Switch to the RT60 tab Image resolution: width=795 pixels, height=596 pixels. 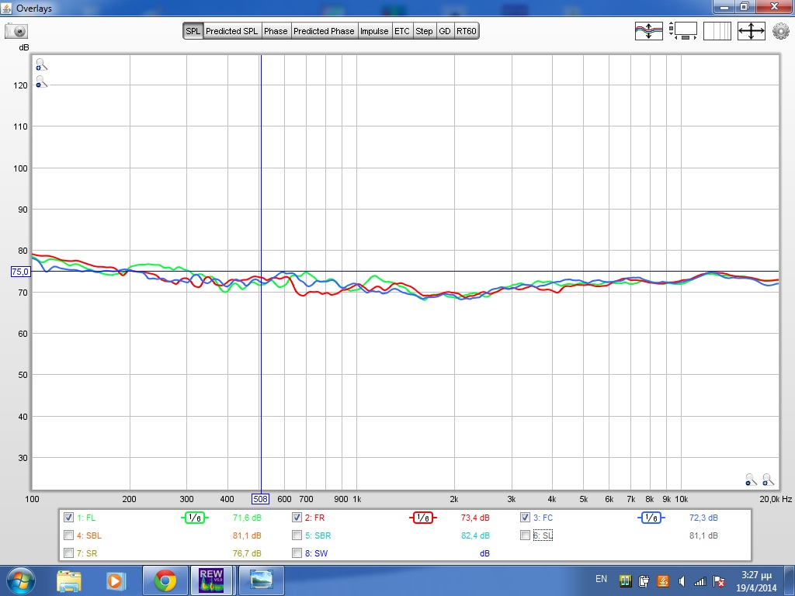tap(467, 31)
